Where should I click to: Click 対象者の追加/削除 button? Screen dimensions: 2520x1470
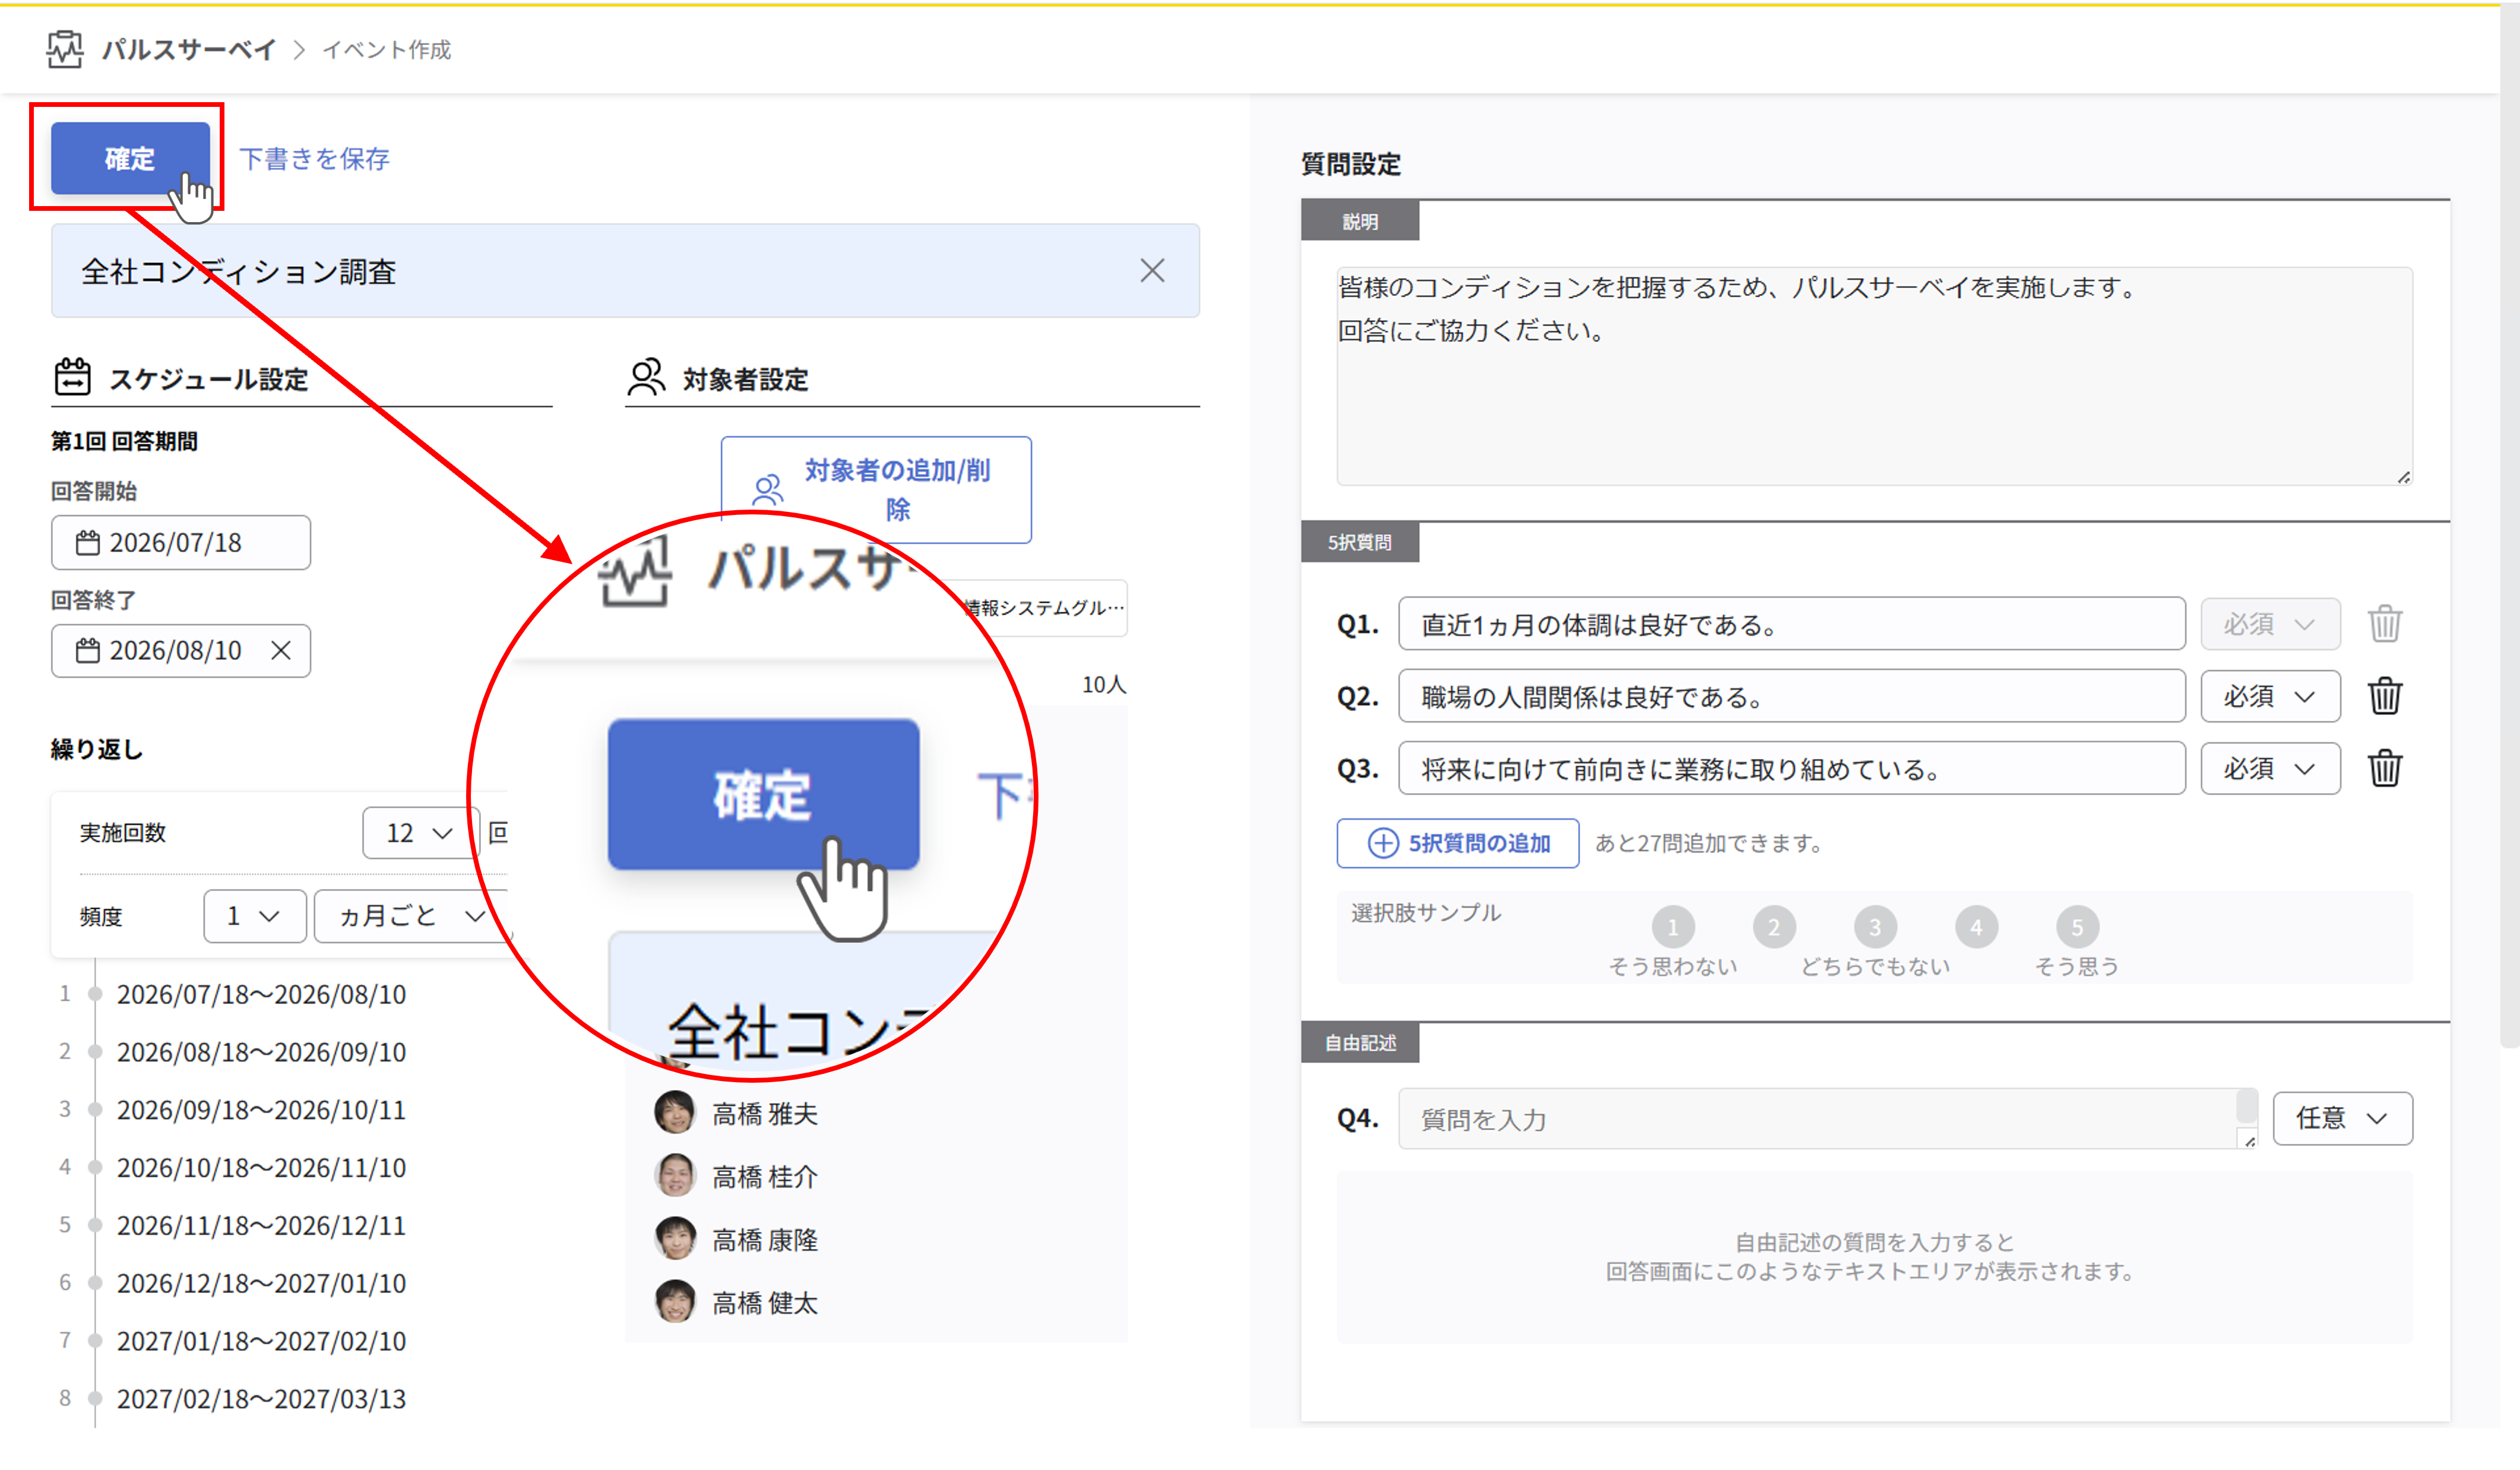pos(876,489)
